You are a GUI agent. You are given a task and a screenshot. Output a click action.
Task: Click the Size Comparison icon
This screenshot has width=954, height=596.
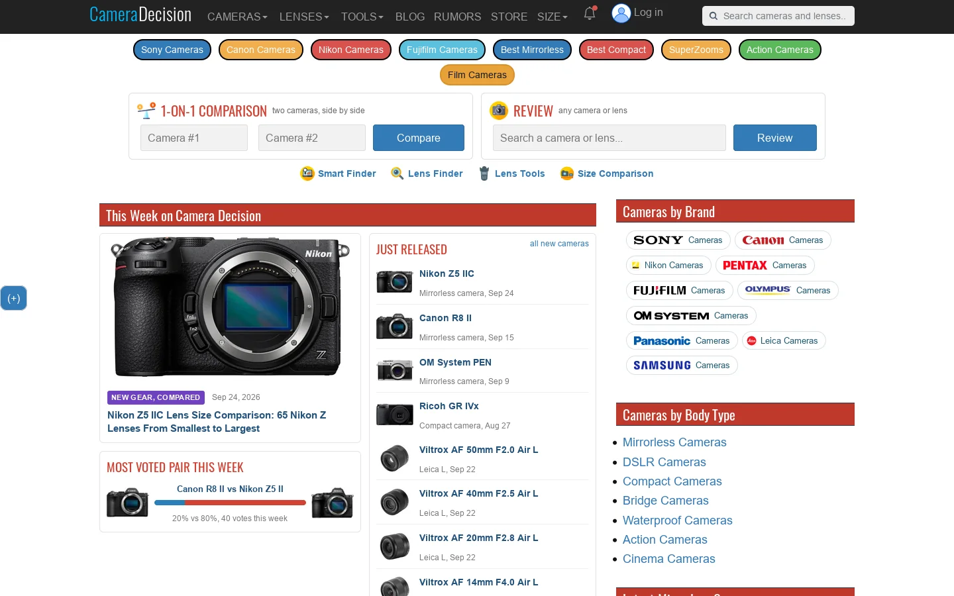(x=567, y=174)
